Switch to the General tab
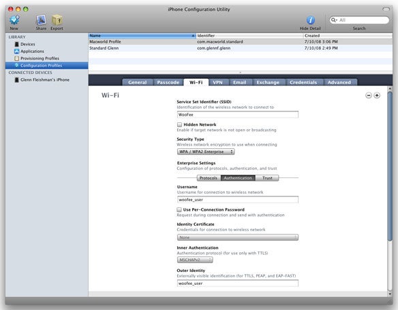This screenshot has width=398, height=310. pos(137,82)
